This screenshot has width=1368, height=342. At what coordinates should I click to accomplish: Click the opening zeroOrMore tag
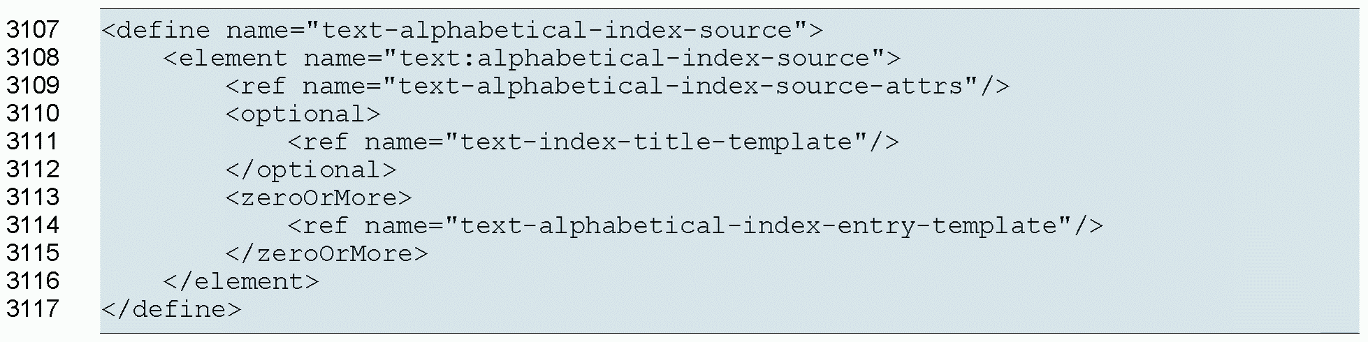point(319,198)
